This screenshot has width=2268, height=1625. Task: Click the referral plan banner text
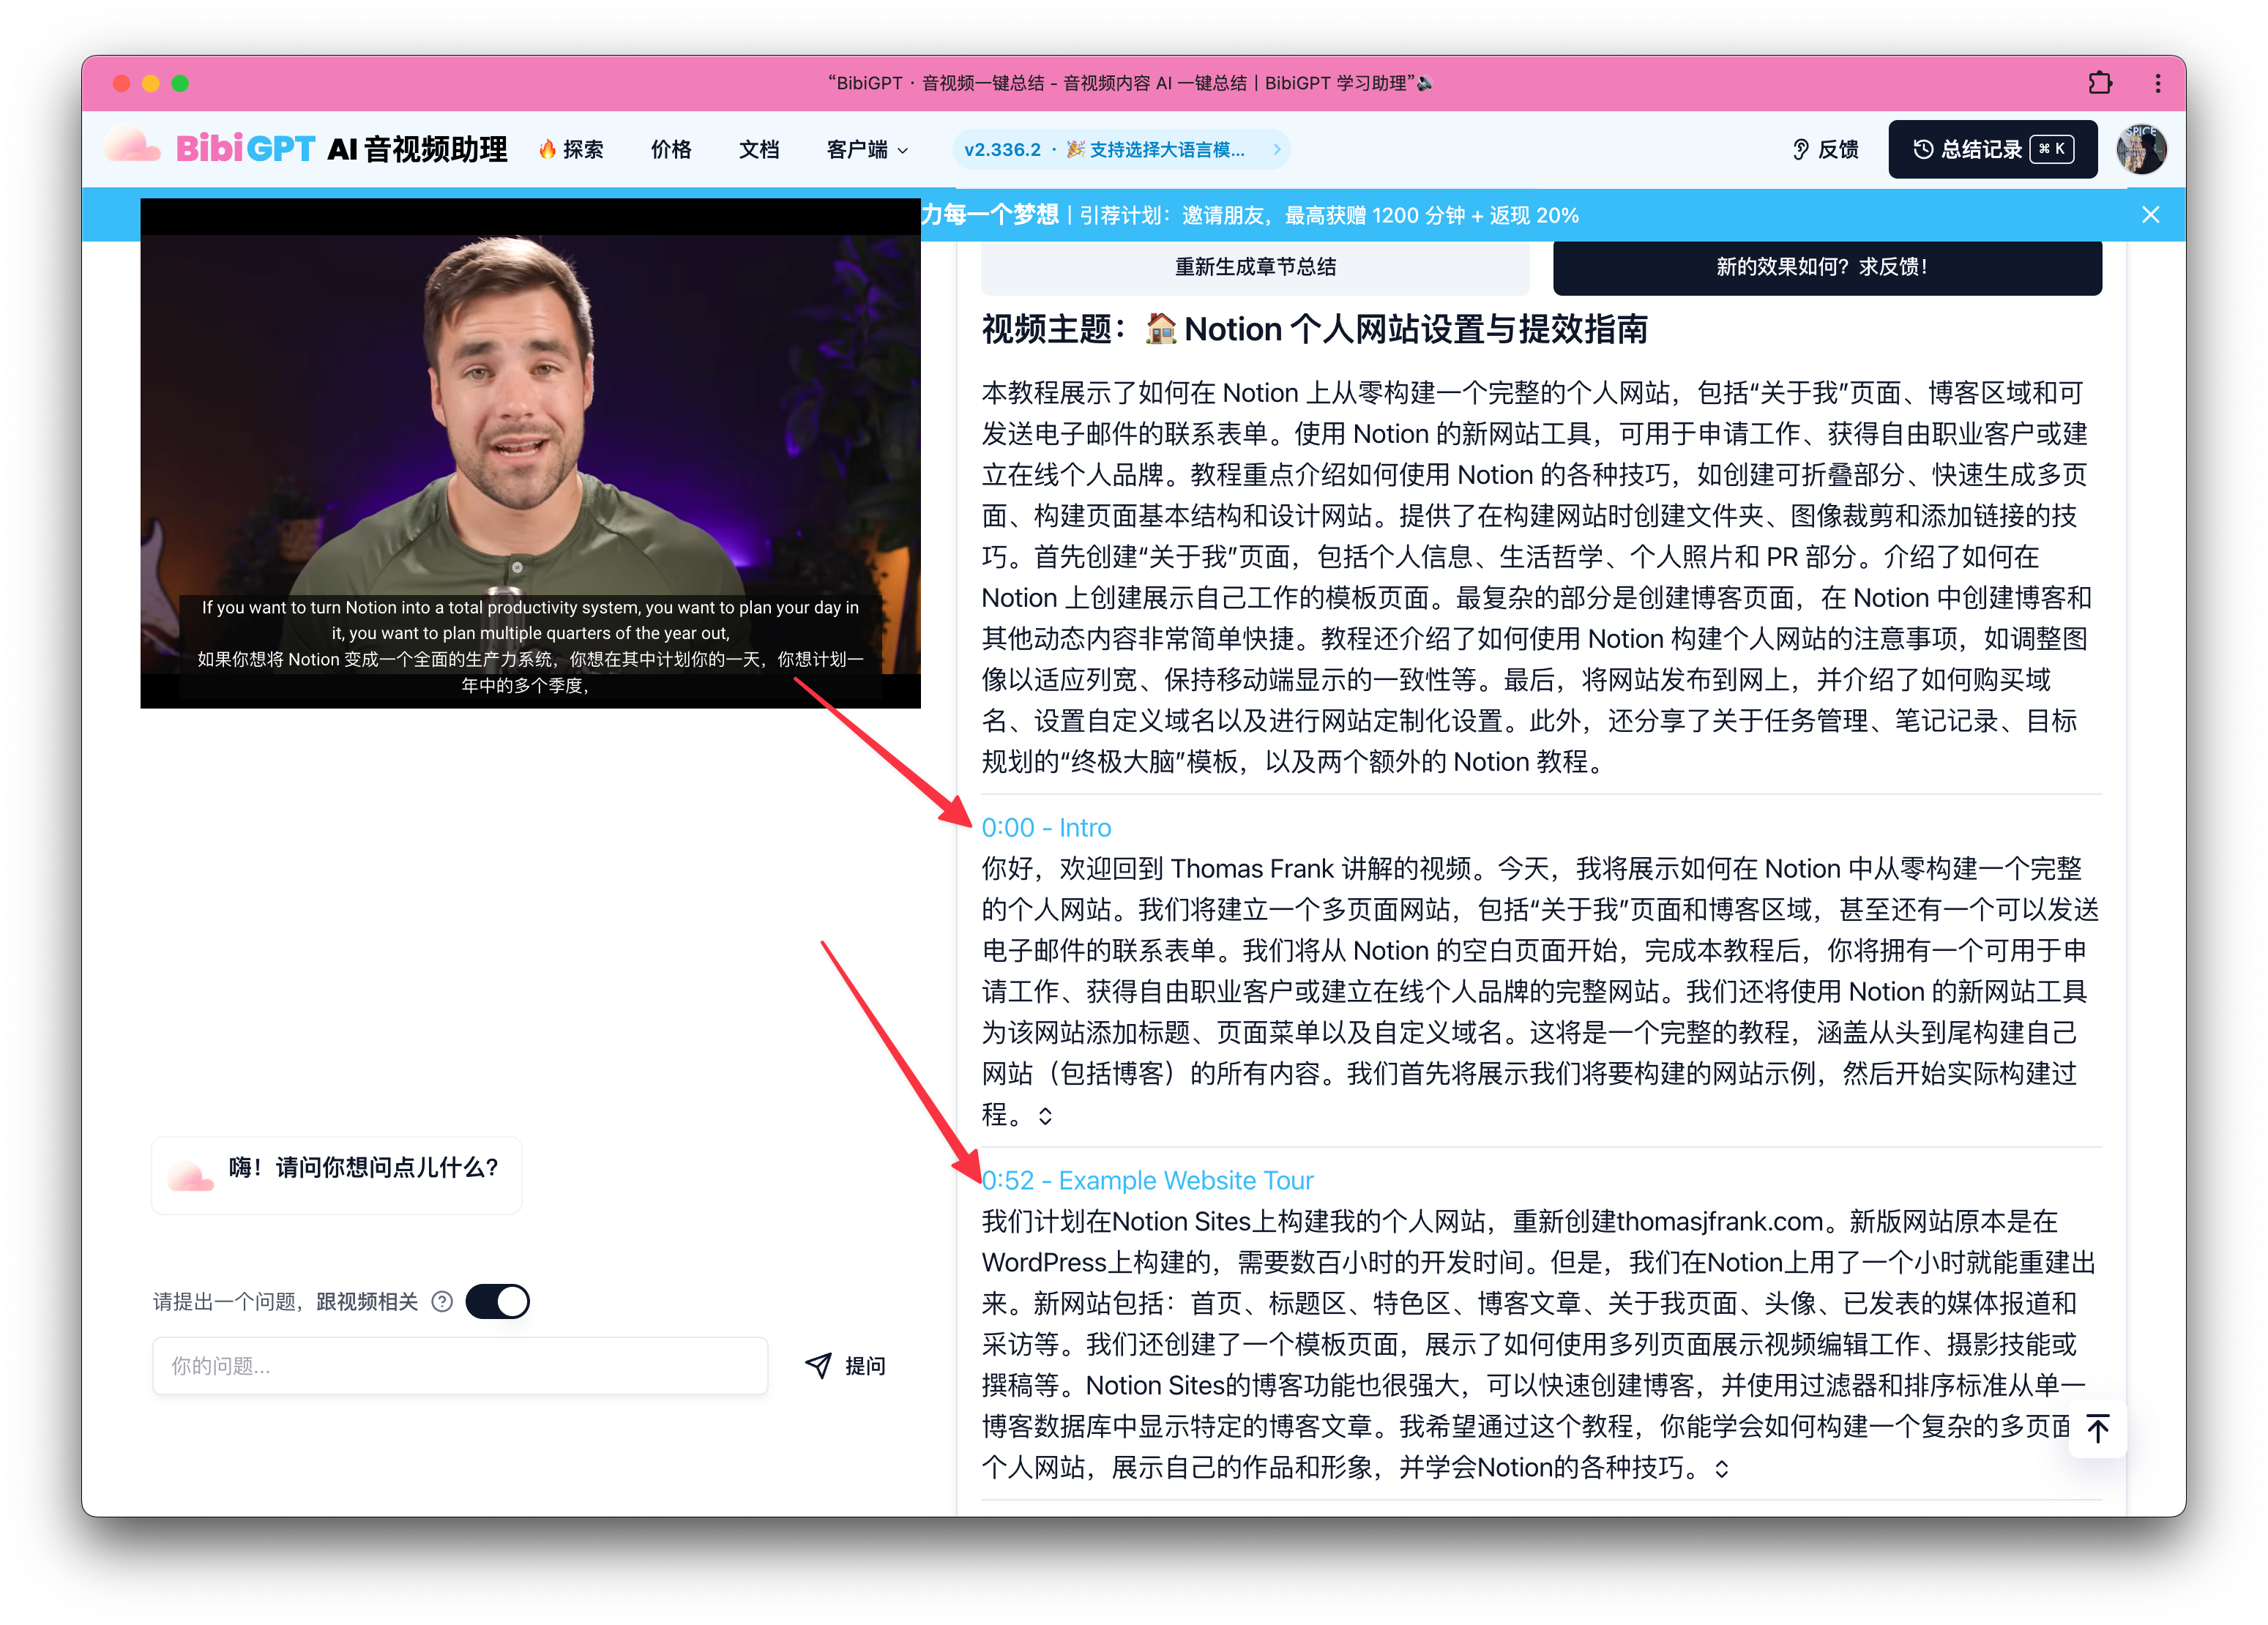point(1250,215)
